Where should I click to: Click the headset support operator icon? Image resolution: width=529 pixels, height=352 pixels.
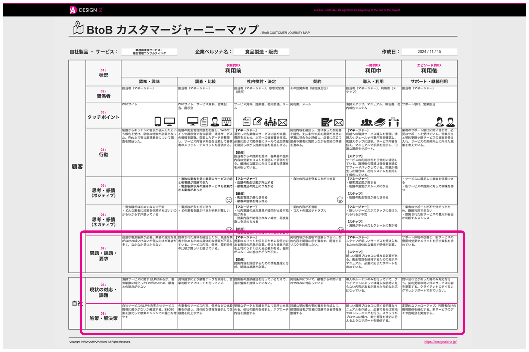point(439,122)
